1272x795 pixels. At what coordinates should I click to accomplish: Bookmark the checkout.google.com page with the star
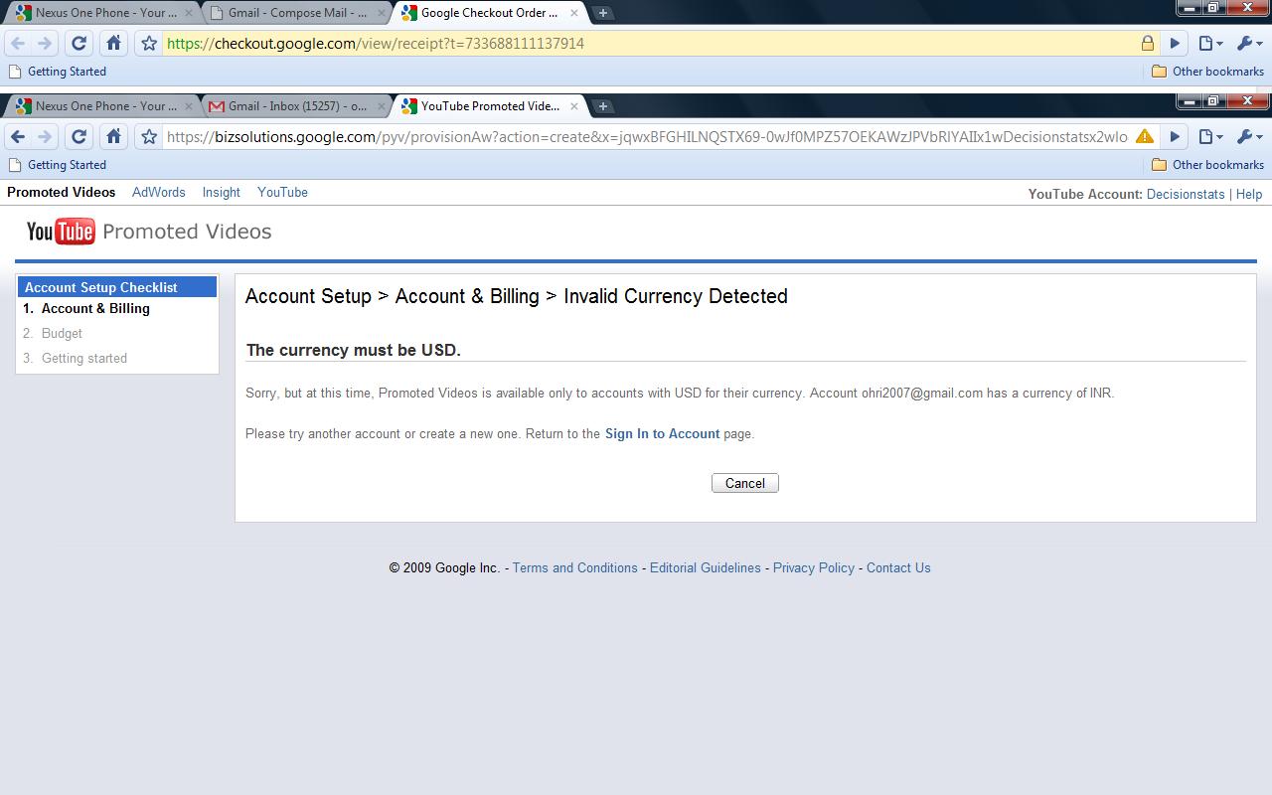click(149, 44)
